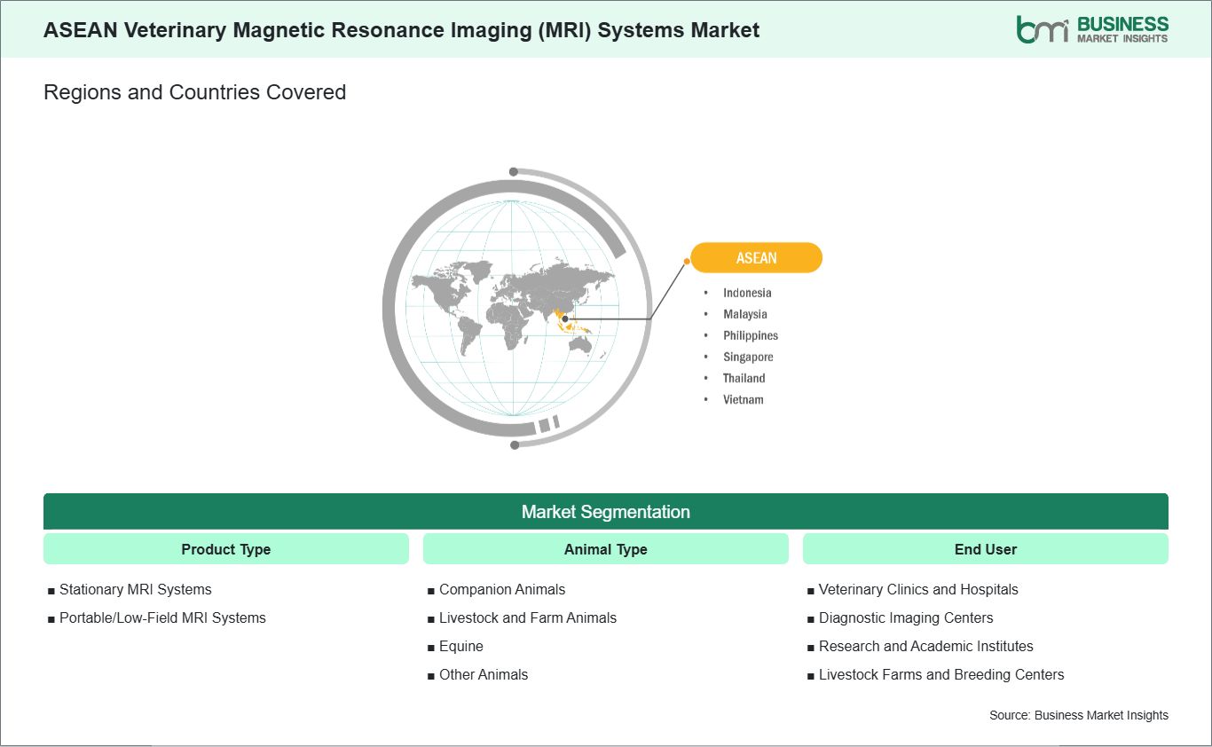Click 'Livestock Farms and Breeding Centers' item
Image resolution: width=1212 pixels, height=747 pixels.
[x=941, y=674]
